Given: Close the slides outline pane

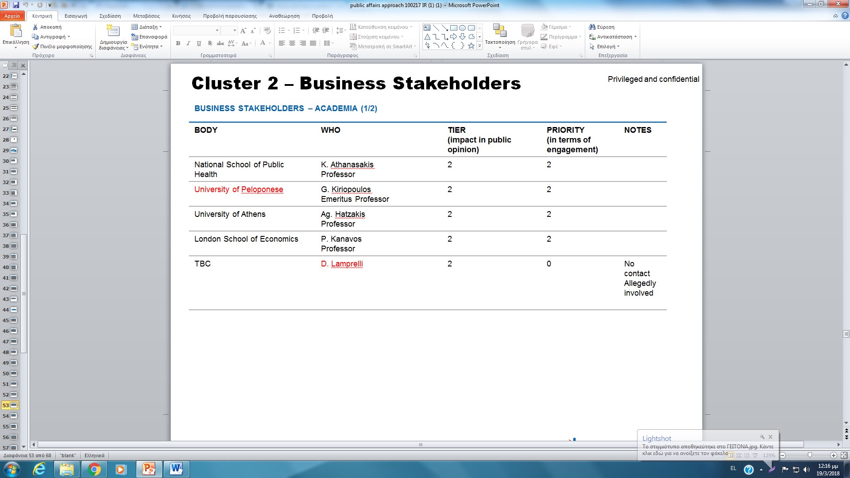Looking at the screenshot, I should (23, 66).
